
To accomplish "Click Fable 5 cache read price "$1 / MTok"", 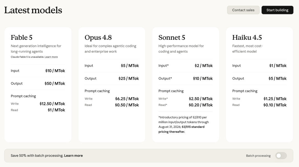I will [56, 110].
